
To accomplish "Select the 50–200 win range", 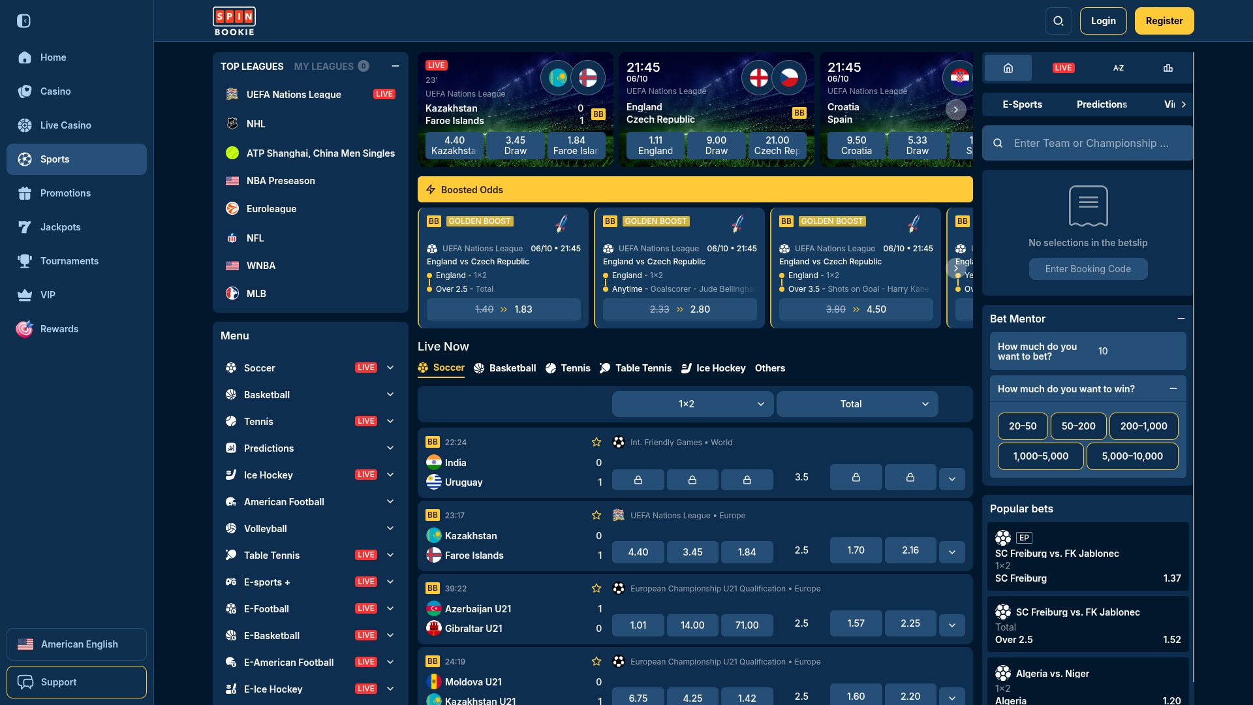I will [1078, 426].
